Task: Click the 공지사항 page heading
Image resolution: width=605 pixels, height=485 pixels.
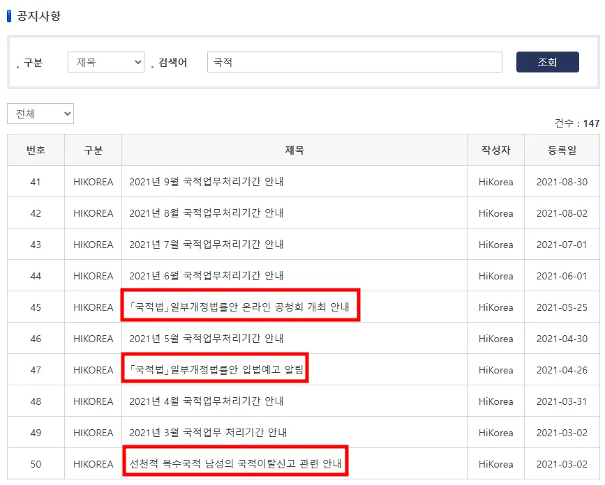Action: 38,16
